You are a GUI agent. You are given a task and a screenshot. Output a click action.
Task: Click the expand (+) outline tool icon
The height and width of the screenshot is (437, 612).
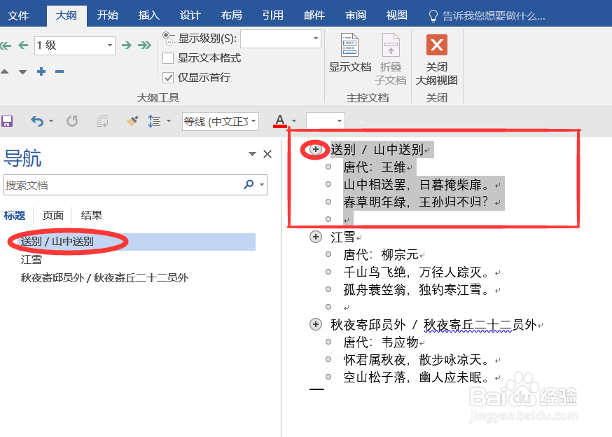click(40, 71)
